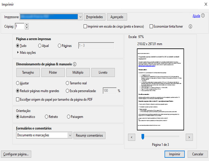Select the Tudo pages radio button
The width and height of the screenshot is (209, 161).
(x=18, y=46)
